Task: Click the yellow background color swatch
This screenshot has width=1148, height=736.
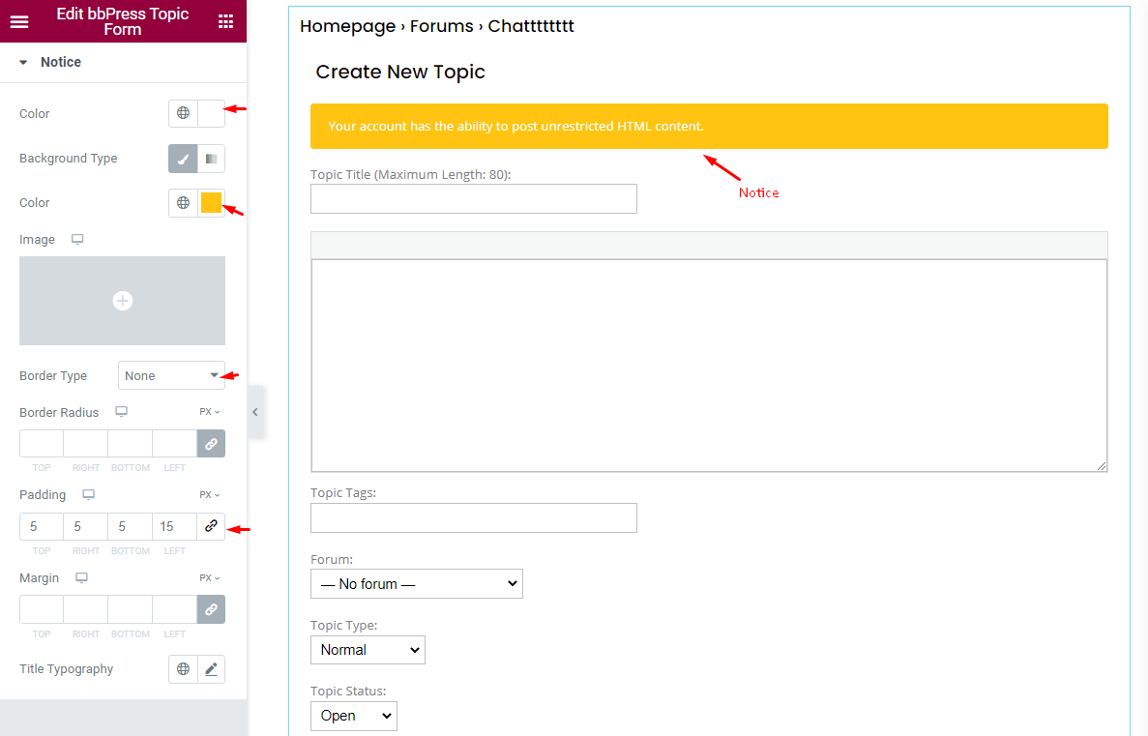Action: [x=211, y=203]
